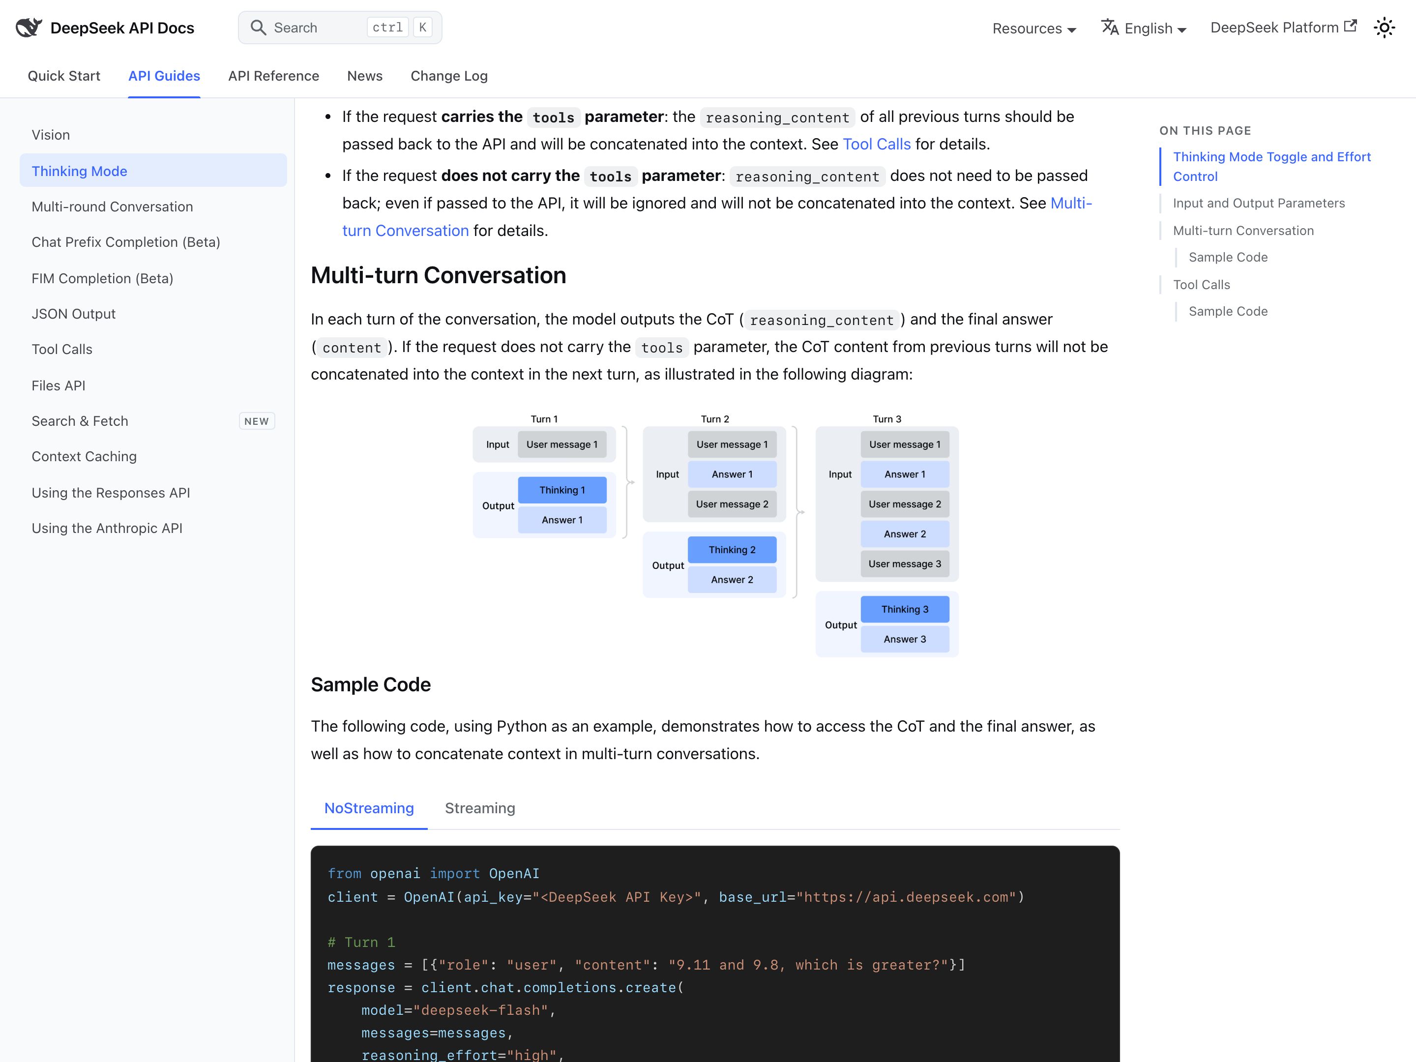This screenshot has height=1062, width=1416.
Task: Click the Thinking 1 box in diagram
Action: click(562, 490)
